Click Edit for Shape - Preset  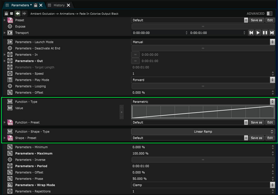tap(270, 138)
